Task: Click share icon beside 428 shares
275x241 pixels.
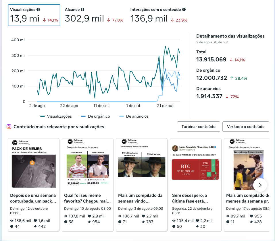Action: pyautogui.click(x=251, y=222)
